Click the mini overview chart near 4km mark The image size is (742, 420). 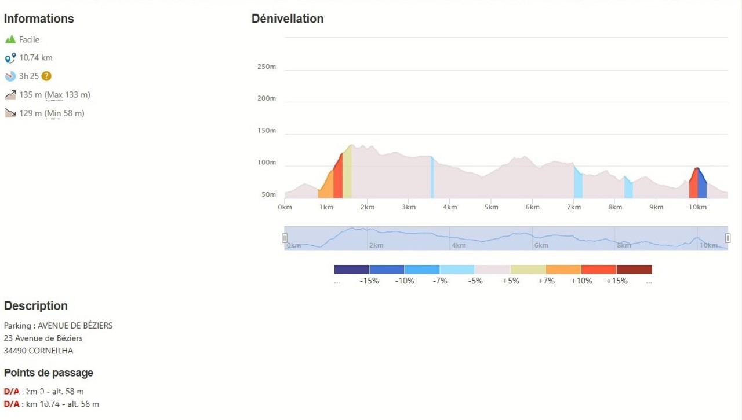pos(458,238)
